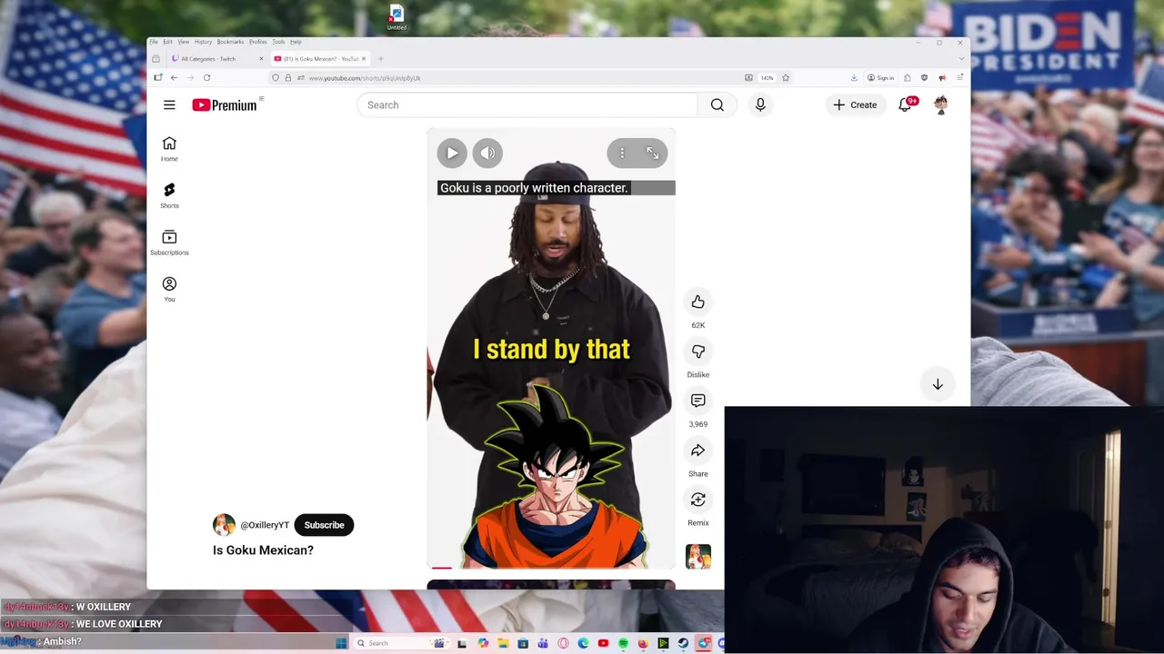Open the browser application menu
The image size is (1164, 654).
(x=959, y=78)
